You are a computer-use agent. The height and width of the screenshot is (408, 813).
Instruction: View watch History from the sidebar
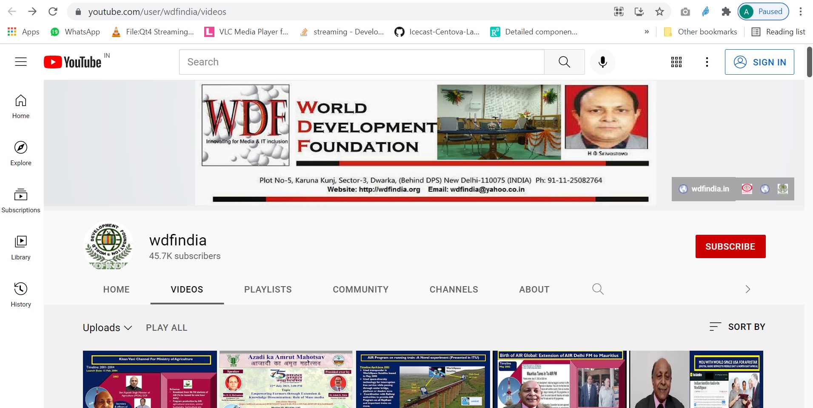tap(20, 293)
